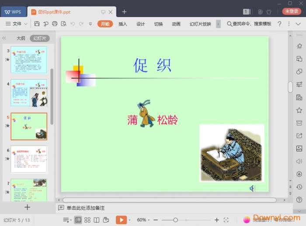This screenshot has width=306, height=226.
Task: Switch to the 大纲 outline view
Action: tap(21, 38)
